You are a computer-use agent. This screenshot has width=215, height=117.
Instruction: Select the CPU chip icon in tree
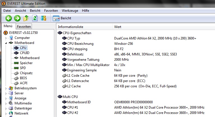16,48
